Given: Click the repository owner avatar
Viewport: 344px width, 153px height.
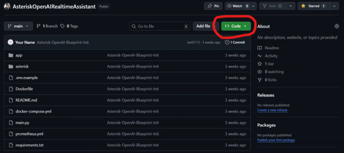Looking at the screenshot, I should click(x=7, y=6).
